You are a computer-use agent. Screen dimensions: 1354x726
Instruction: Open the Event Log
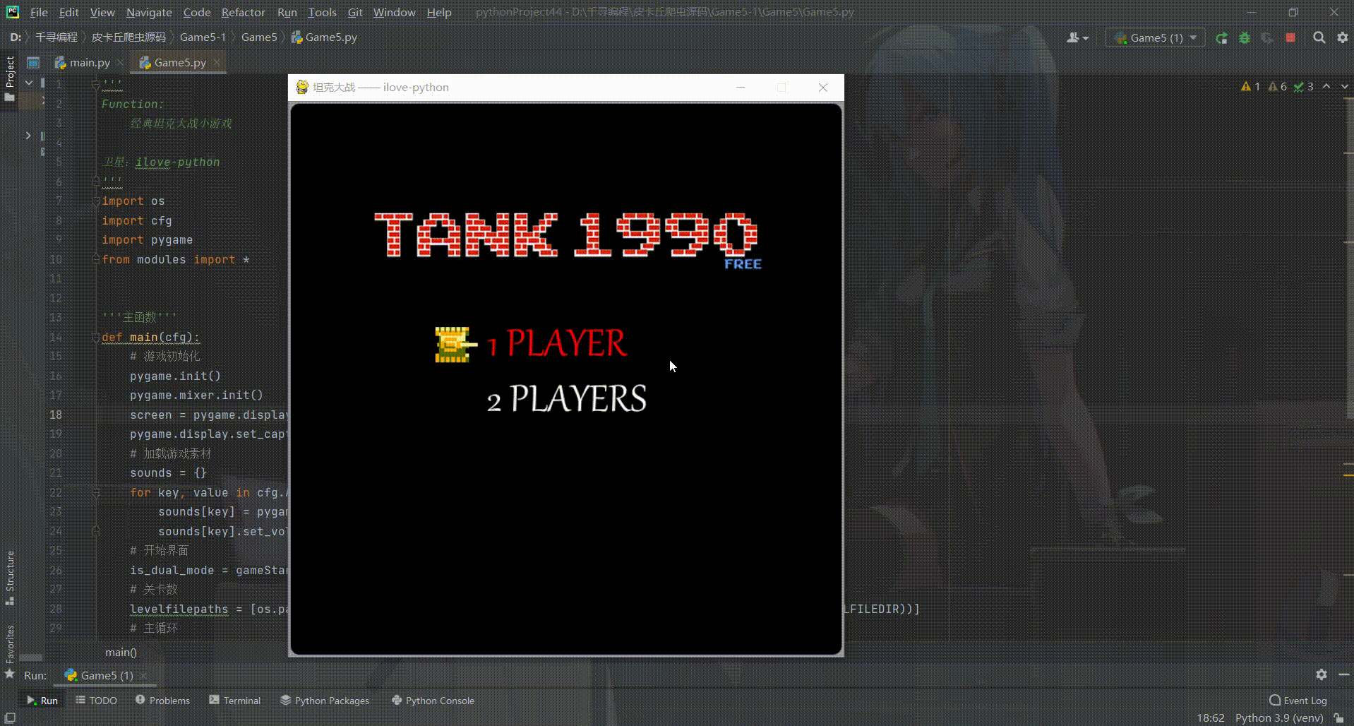point(1298,701)
